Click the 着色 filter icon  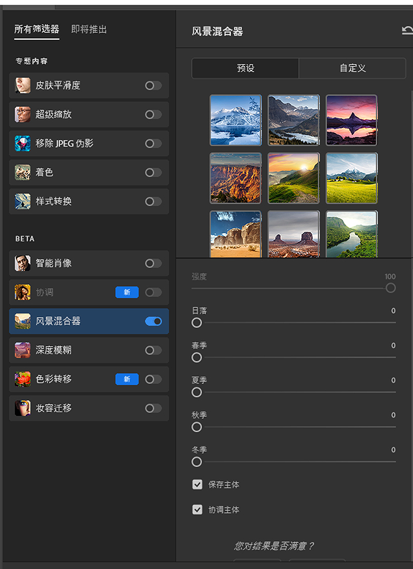tap(23, 172)
